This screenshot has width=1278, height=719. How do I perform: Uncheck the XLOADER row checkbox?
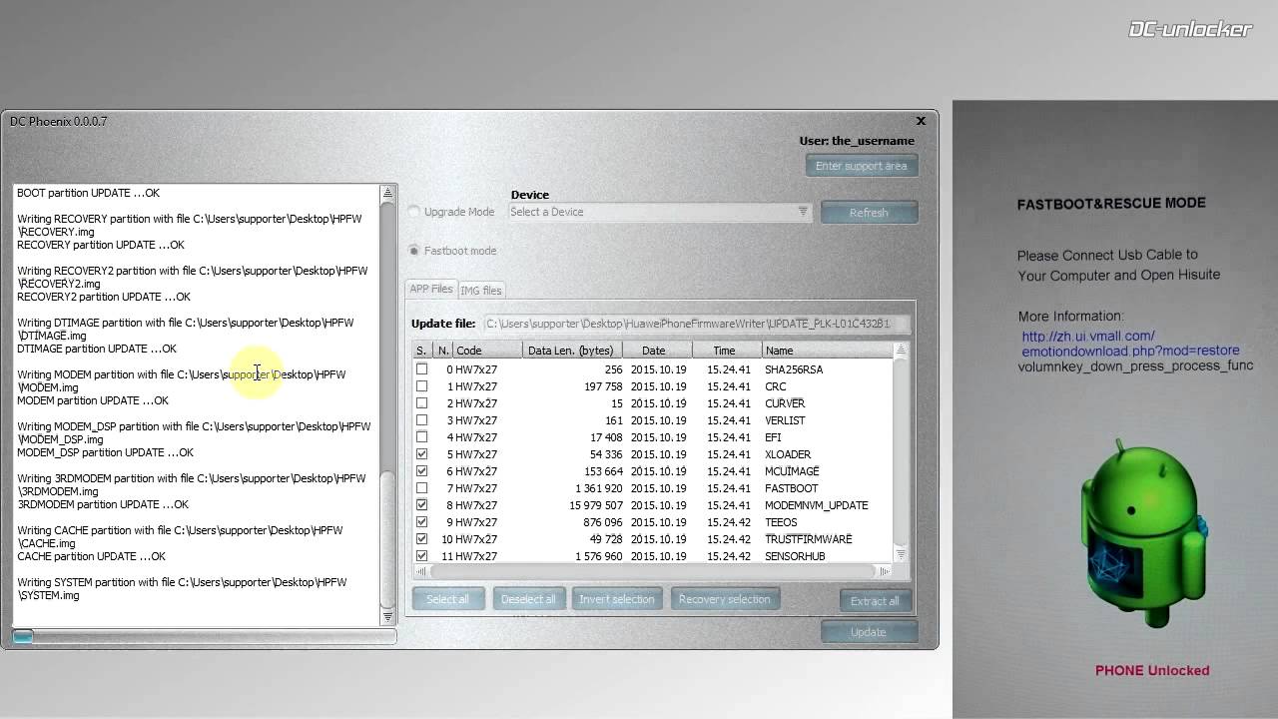tap(421, 454)
